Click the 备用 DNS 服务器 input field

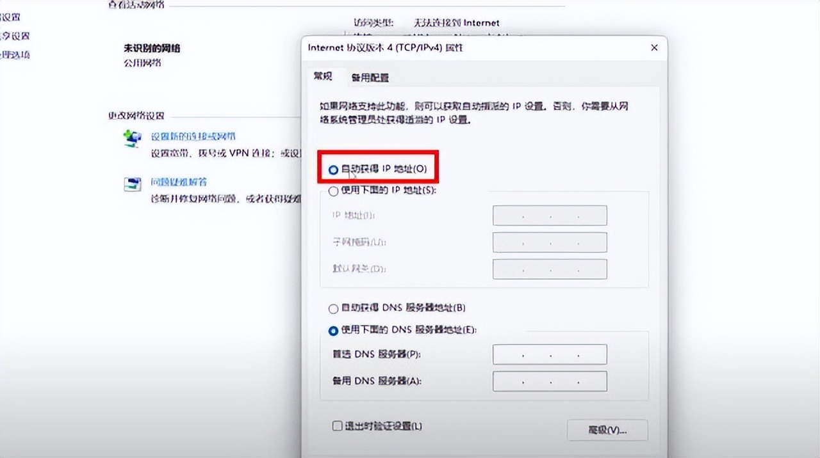[x=550, y=381]
